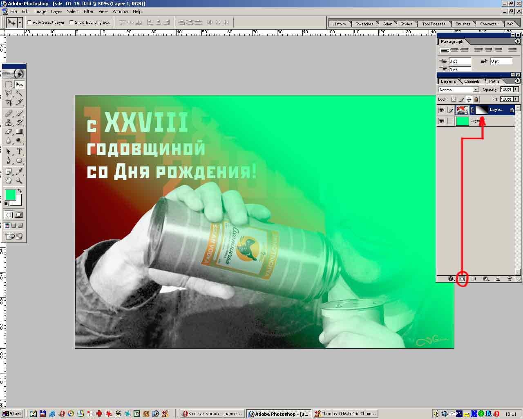This screenshot has height=419, width=523.
Task: Select the Healing Brush tool
Action: (9, 113)
